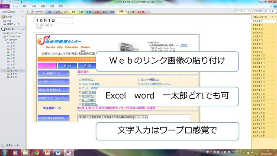277x156 pixels.
Task: Open the 10月15日 page
Action: coord(259,75)
